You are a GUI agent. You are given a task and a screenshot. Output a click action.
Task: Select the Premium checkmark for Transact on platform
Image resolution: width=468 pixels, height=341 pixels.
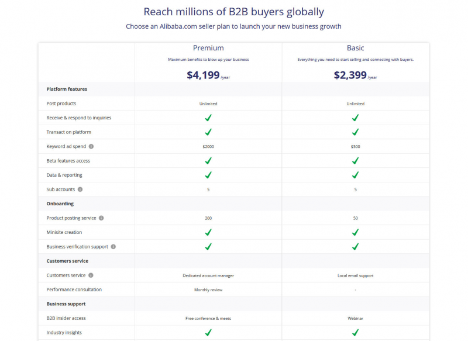tap(208, 132)
